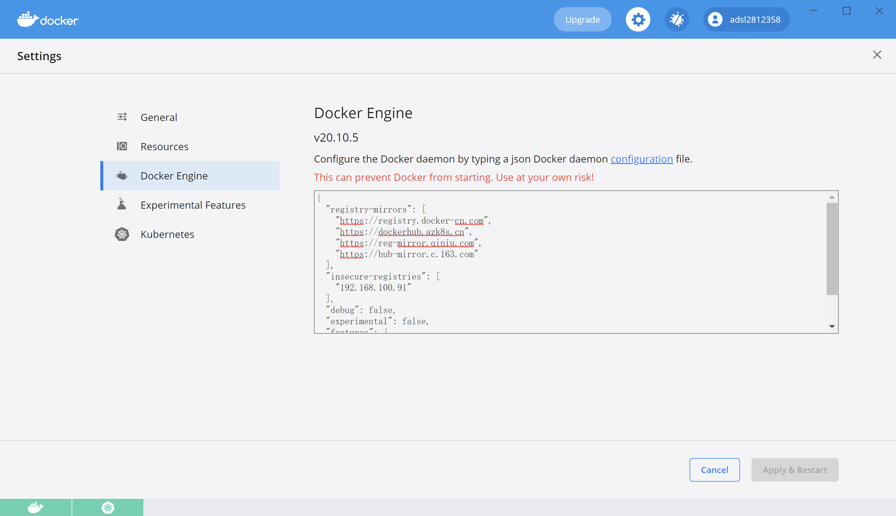Screen dimensions: 896x516
Task: Click the Docker Engine icon in sidebar
Action: coord(122,175)
